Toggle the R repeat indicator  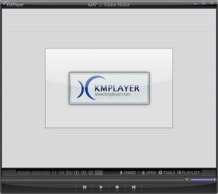[97, 173]
